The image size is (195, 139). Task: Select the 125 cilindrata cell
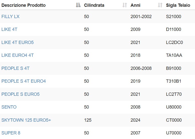(x=88, y=120)
